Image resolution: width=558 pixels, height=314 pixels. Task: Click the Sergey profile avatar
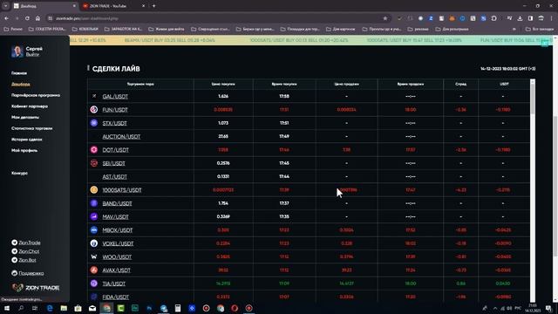coord(17,51)
